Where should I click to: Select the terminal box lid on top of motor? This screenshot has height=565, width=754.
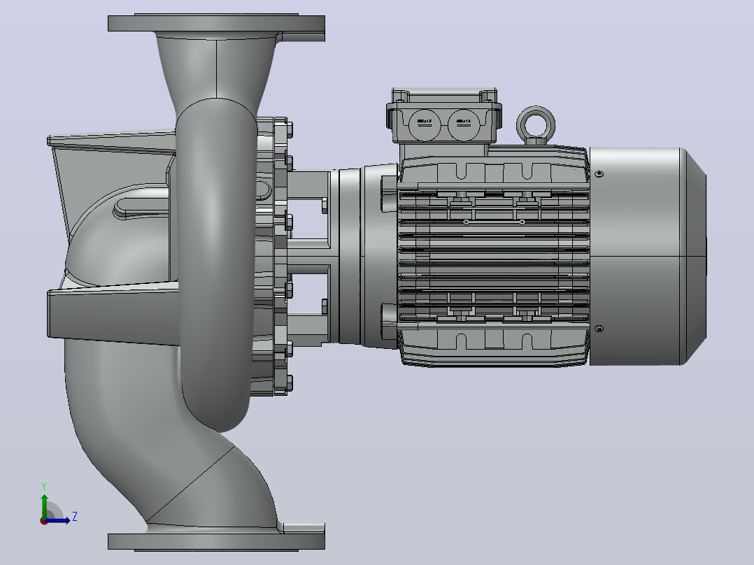[444, 95]
